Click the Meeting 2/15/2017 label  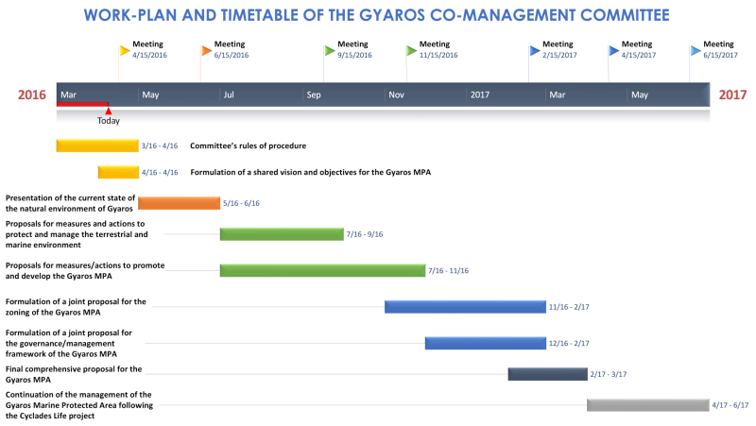click(559, 49)
